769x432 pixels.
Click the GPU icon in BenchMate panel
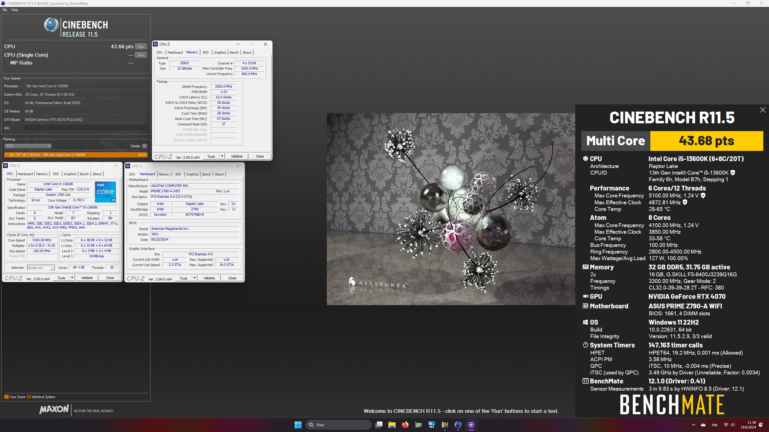pos(585,296)
